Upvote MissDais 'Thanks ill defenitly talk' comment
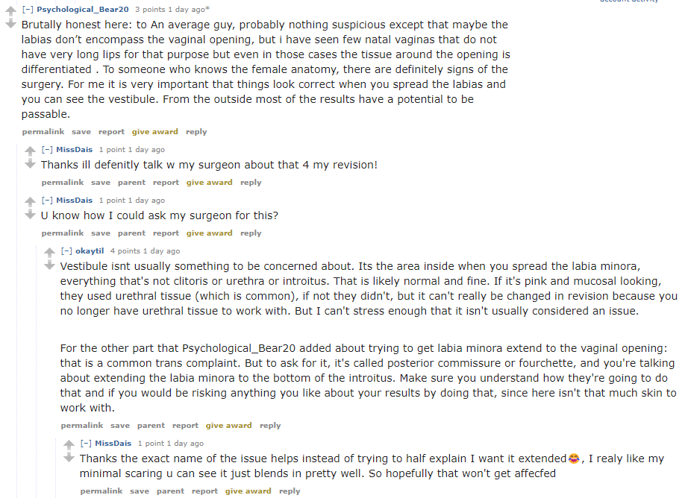 click(30, 151)
